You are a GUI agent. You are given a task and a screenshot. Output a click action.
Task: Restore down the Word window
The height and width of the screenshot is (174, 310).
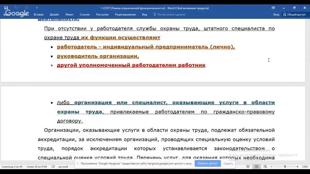[x=294, y=8]
